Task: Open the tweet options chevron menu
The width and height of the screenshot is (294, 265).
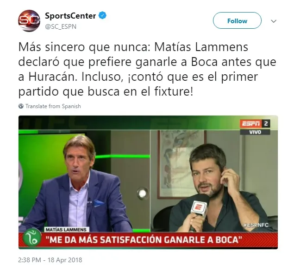Action: 274,21
